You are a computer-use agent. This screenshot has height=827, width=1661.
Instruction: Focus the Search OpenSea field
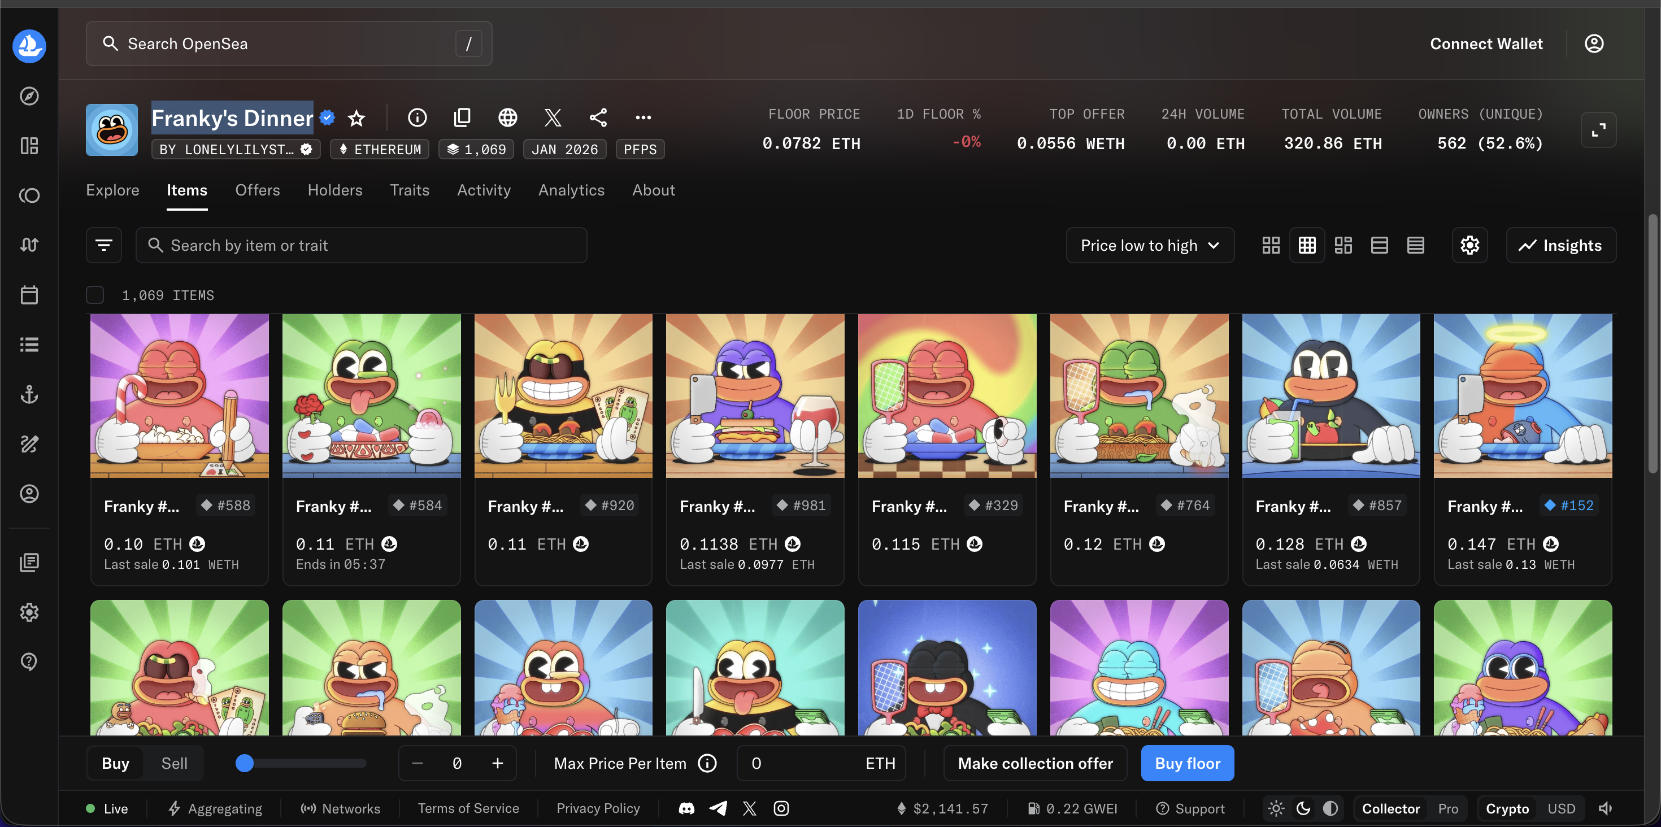(x=289, y=43)
